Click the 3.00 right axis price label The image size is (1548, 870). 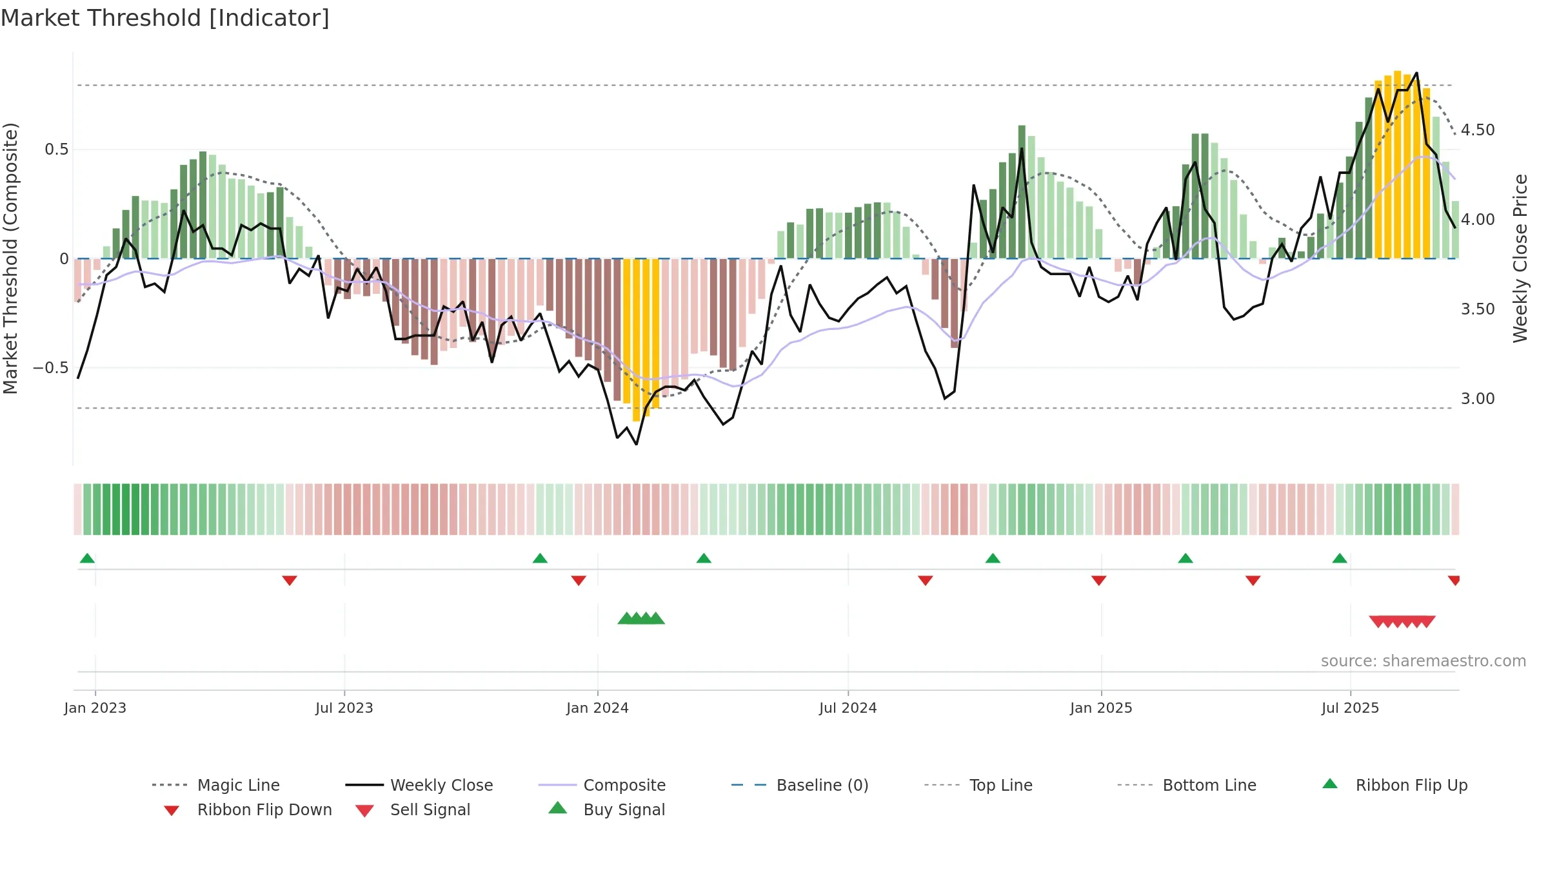pos(1478,399)
